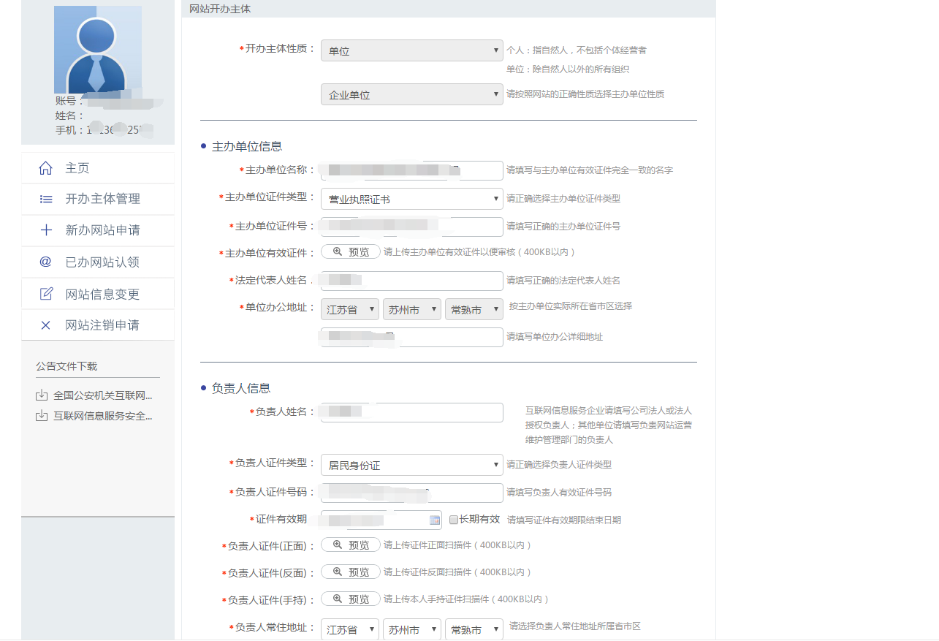939x641 pixels.
Task: Select the 网站信息变更 menu item
Action: pos(102,294)
